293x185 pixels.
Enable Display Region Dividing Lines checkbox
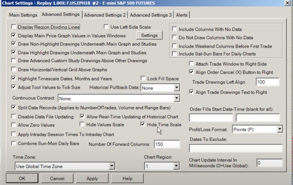pyautogui.click(x=13, y=27)
